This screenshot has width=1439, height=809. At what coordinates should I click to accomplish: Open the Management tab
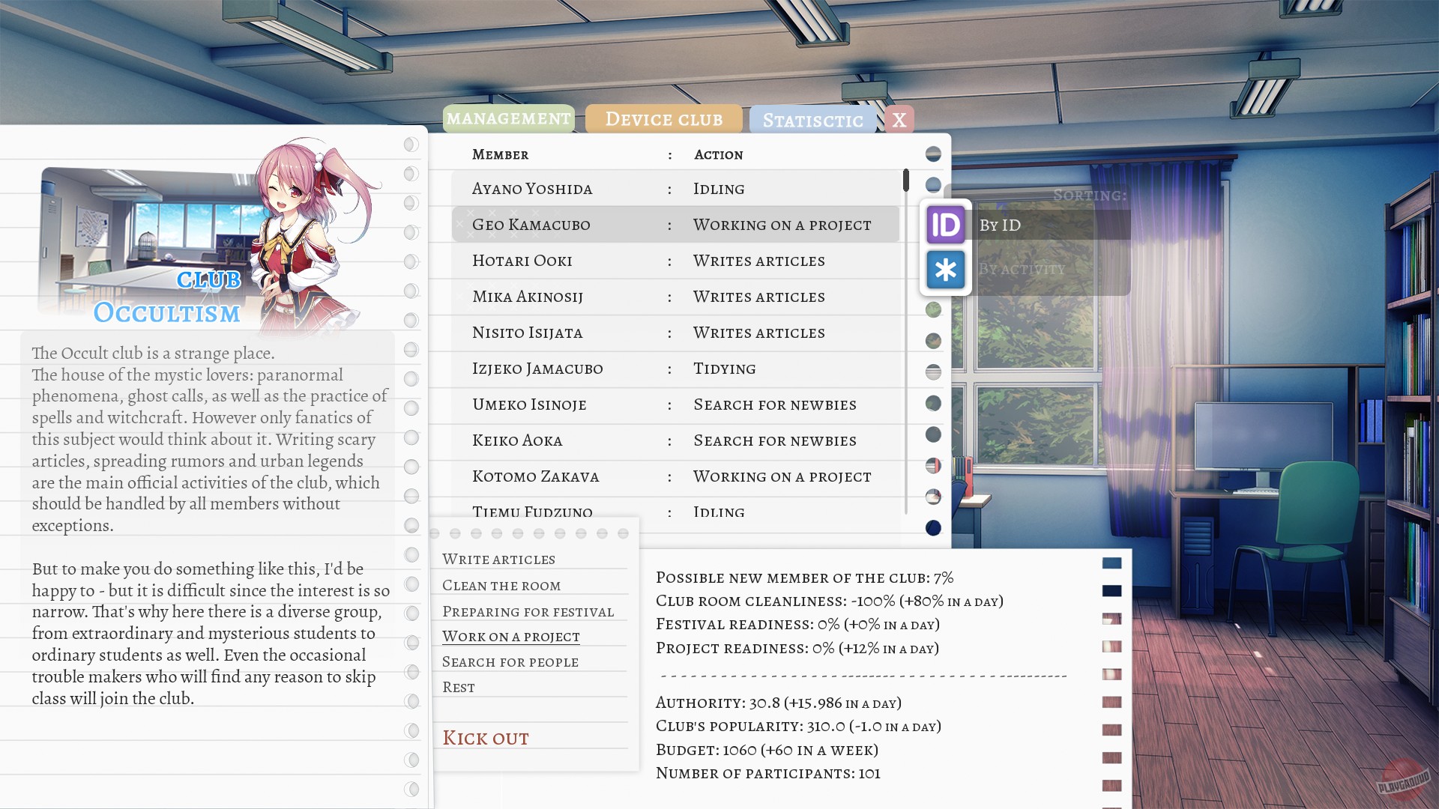(x=508, y=118)
